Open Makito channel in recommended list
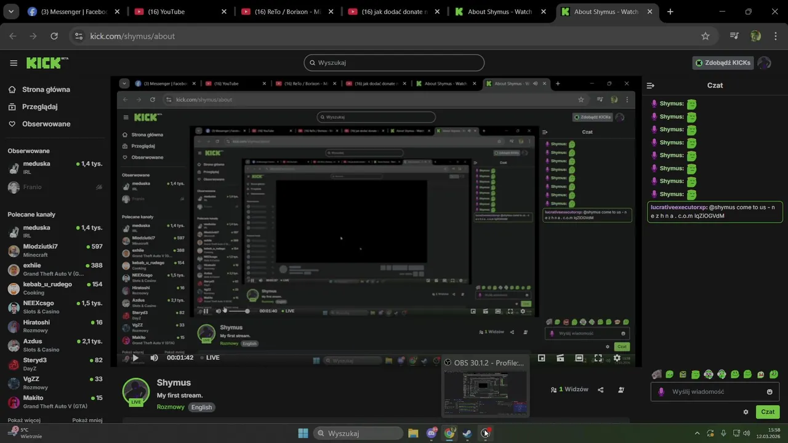This screenshot has width=788, height=443. coord(54,402)
